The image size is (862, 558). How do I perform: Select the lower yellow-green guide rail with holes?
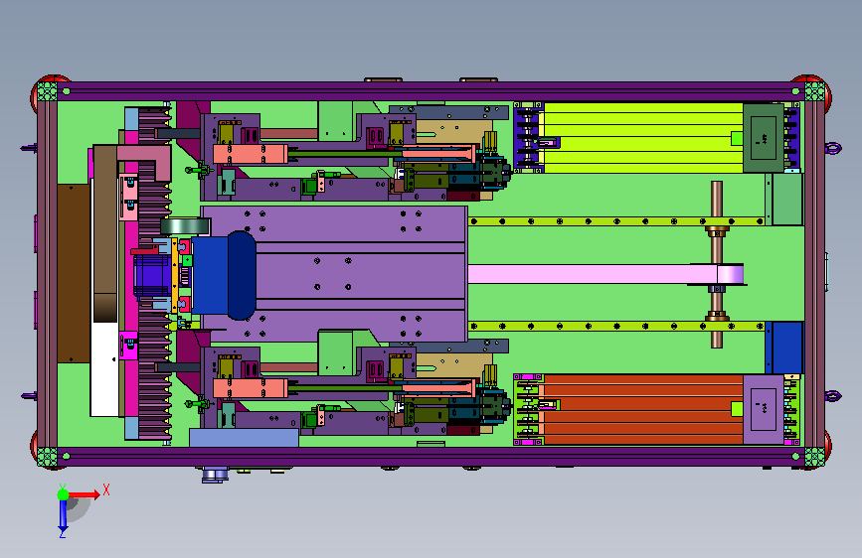click(616, 327)
